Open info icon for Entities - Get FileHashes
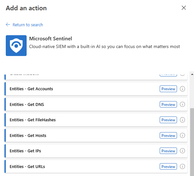This screenshot has height=176, width=194. 182,120
